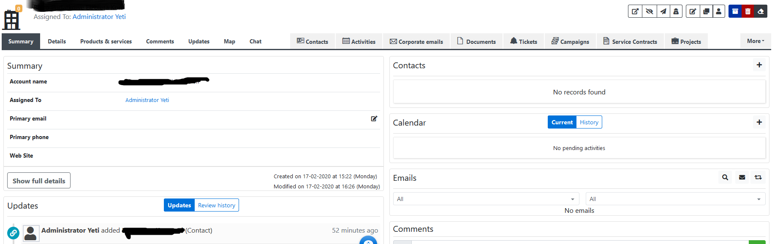
Task: Switch to the Details tab
Action: click(57, 41)
